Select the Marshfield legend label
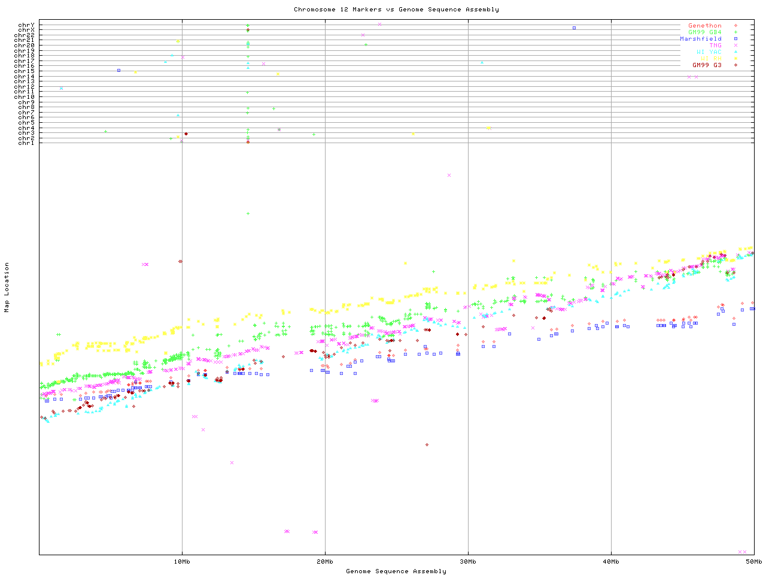Viewport: 766px width, 575px height. [700, 39]
